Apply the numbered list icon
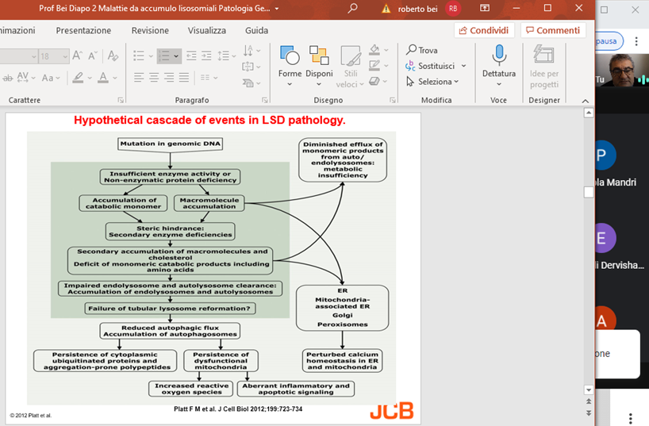649x426 pixels. (165, 56)
